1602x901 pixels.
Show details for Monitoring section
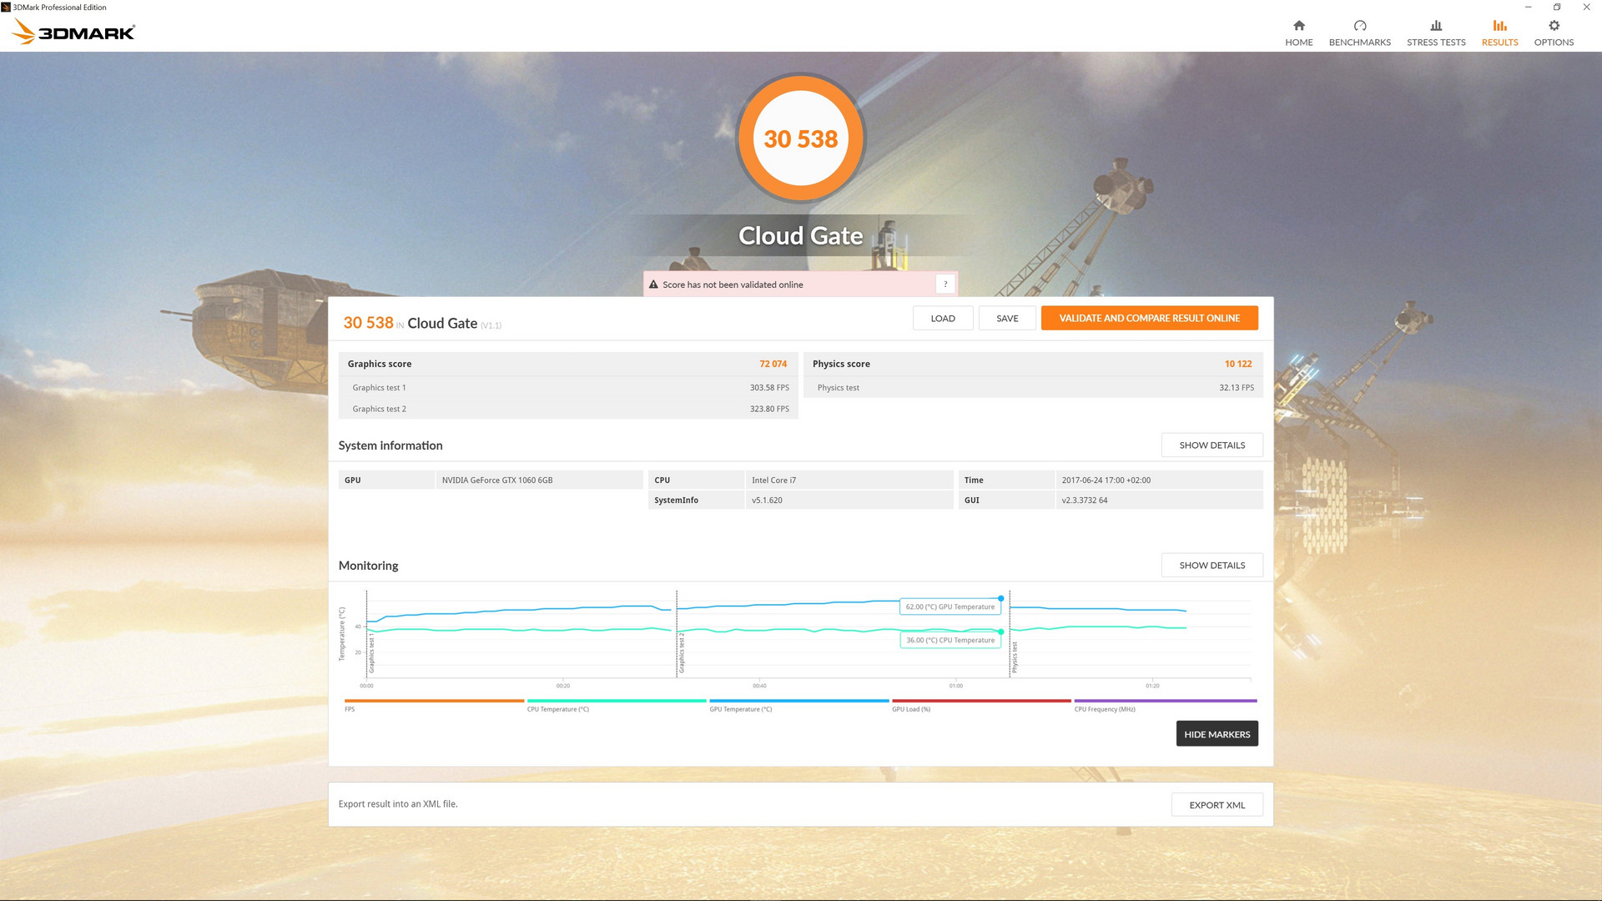point(1212,566)
